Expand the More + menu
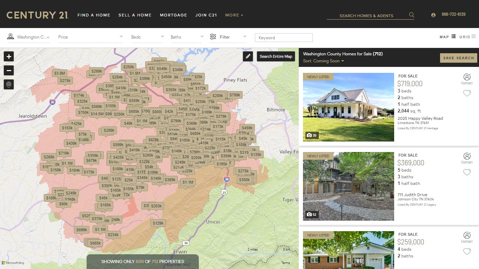Viewport: 479px width, 269px height. (x=234, y=15)
